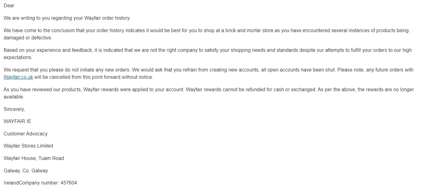427x189 pixels.
Task: Click the "Galway, Co. Galway" line
Action: pyautogui.click(x=26, y=171)
